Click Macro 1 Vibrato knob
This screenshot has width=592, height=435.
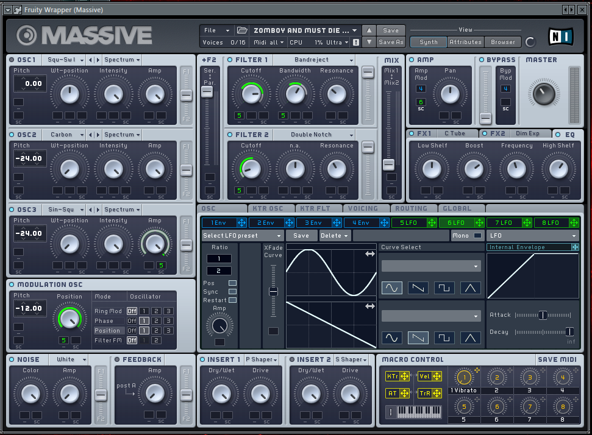pyautogui.click(x=464, y=377)
